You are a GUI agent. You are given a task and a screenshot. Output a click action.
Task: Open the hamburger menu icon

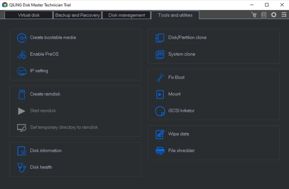point(284,15)
